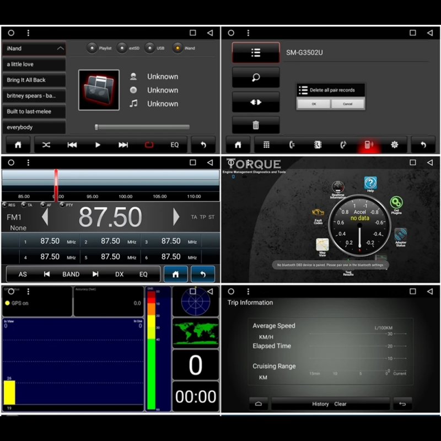Click History in Trip Information

(x=320, y=404)
